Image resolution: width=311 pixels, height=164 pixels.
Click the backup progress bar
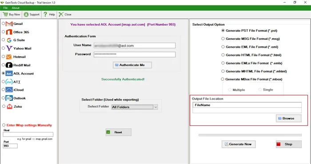click(x=250, y=135)
